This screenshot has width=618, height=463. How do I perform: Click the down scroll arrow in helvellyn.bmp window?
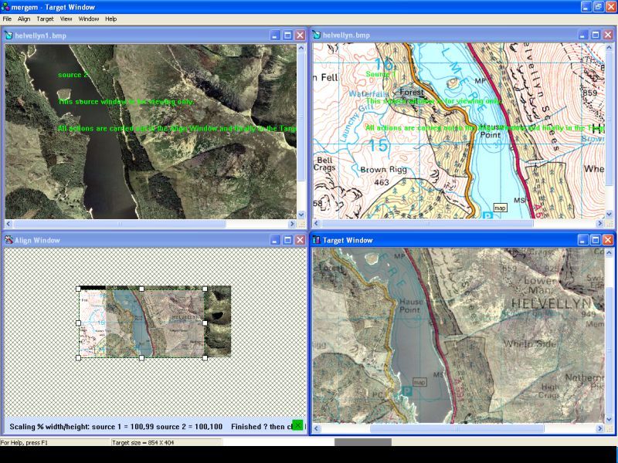coord(609,215)
